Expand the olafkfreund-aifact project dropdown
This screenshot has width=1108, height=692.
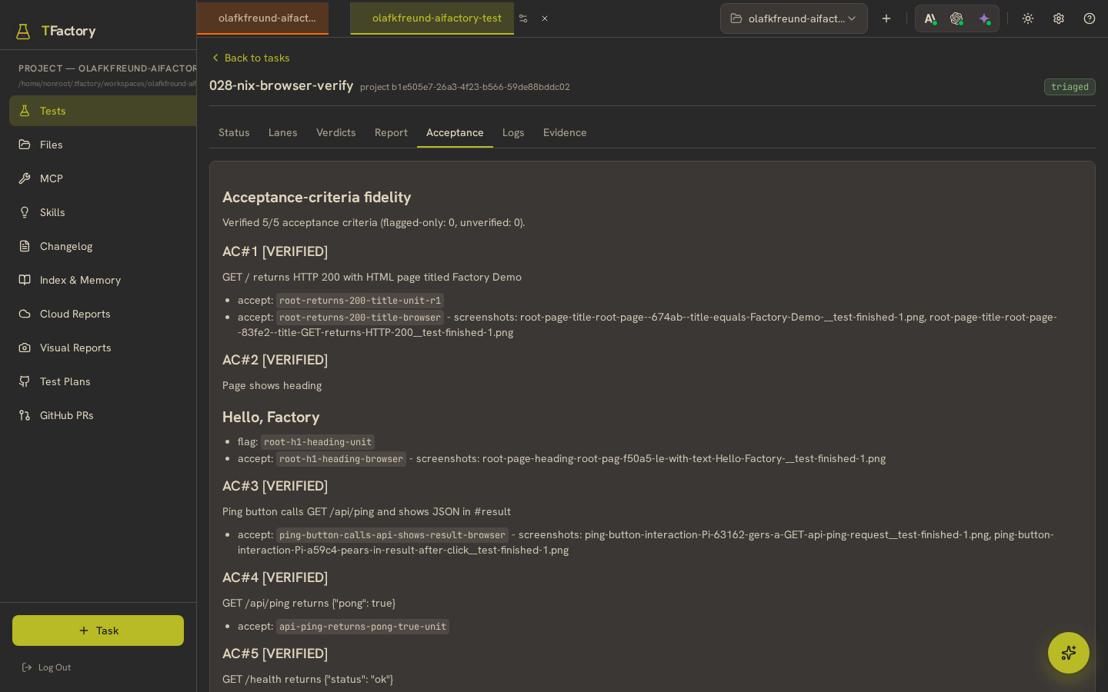(x=794, y=18)
